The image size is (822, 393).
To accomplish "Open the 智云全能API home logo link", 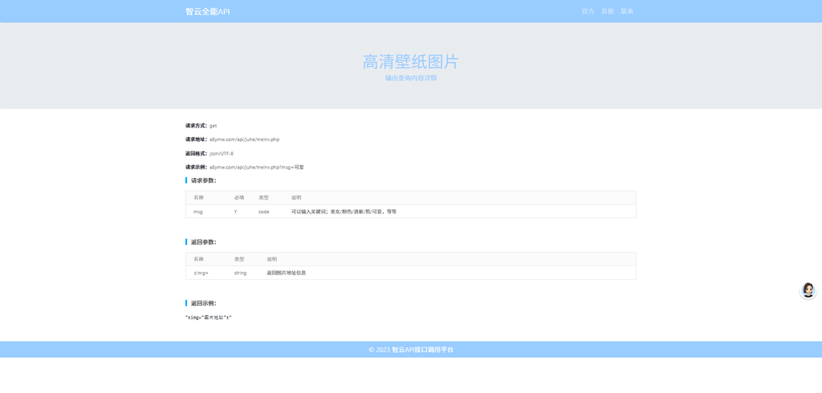I will [x=208, y=11].
